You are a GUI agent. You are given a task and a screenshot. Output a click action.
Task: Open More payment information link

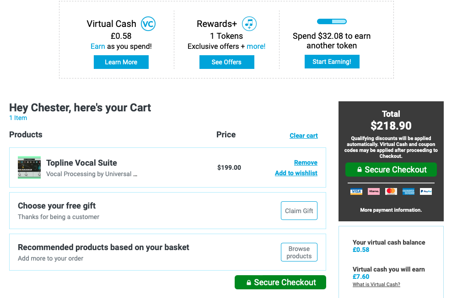click(391, 210)
